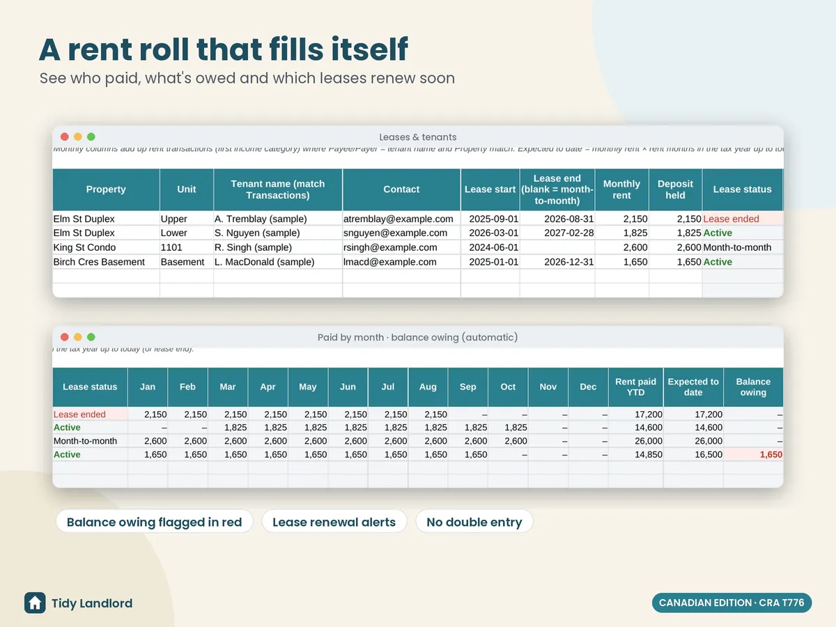Select the Jan column header
The image size is (836, 627).
click(x=148, y=387)
